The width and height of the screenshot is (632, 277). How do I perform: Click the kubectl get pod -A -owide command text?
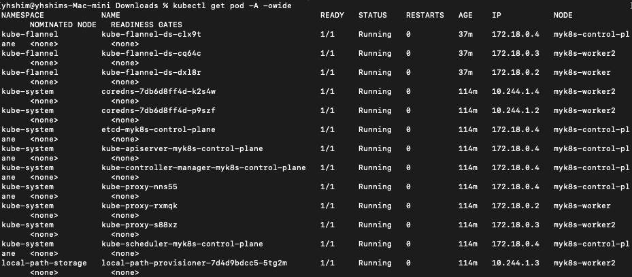click(x=232, y=6)
